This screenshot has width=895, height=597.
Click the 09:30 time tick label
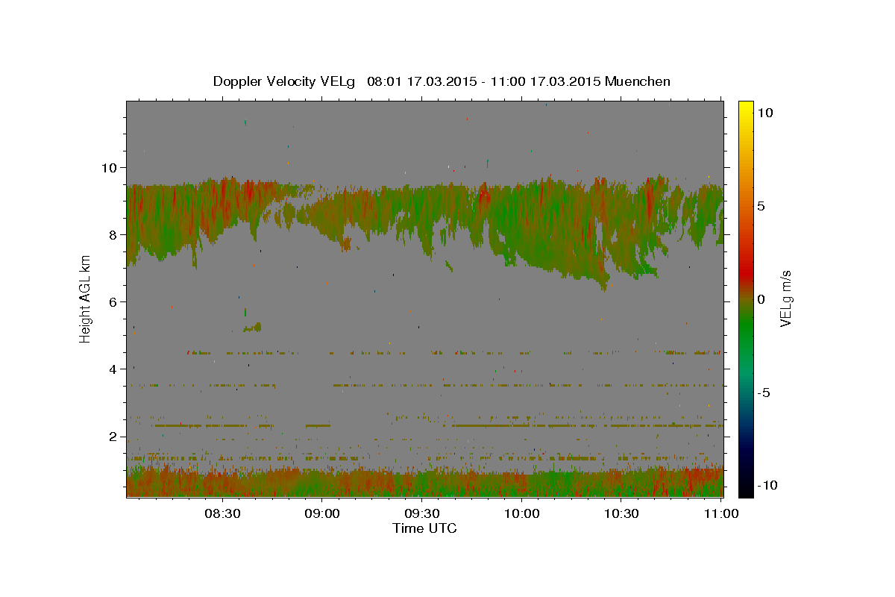421,514
